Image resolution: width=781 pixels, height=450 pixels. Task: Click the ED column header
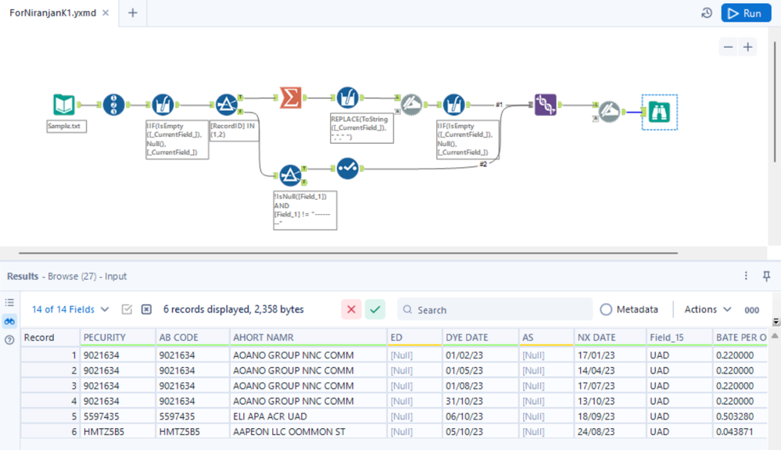point(414,337)
